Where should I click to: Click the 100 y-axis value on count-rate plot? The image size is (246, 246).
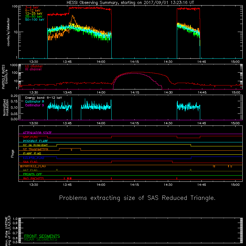click(x=15, y=6)
